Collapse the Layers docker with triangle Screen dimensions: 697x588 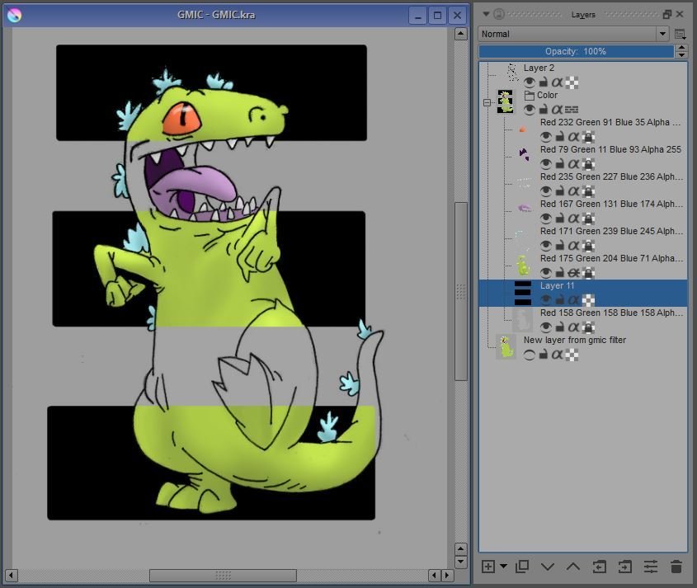(x=486, y=14)
